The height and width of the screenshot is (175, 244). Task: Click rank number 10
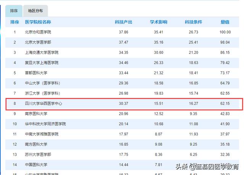tap(14, 124)
